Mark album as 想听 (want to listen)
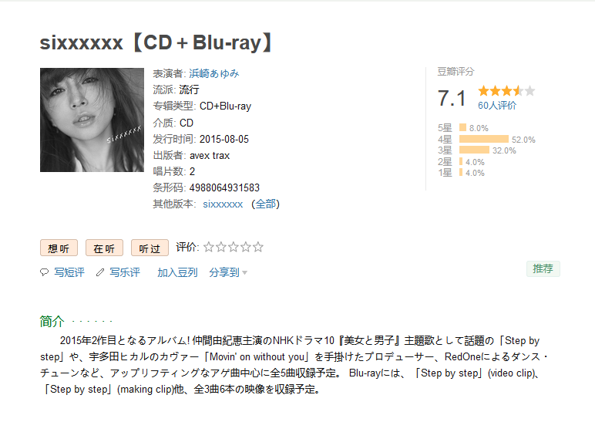Screen dimensions: 595x422 click(x=59, y=248)
